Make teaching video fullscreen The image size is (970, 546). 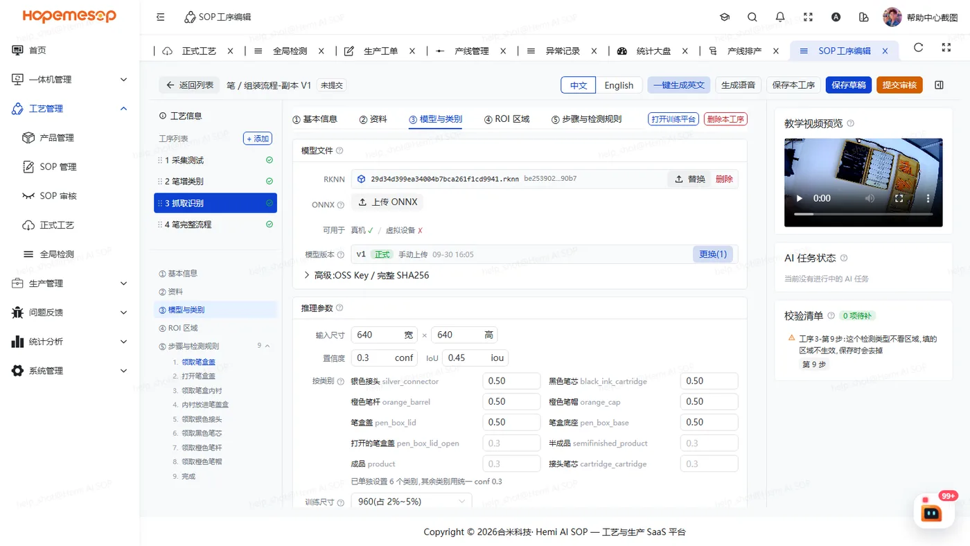[x=899, y=198]
